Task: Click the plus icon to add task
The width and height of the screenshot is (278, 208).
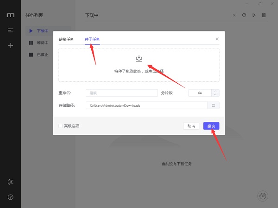Action: [x=10, y=45]
